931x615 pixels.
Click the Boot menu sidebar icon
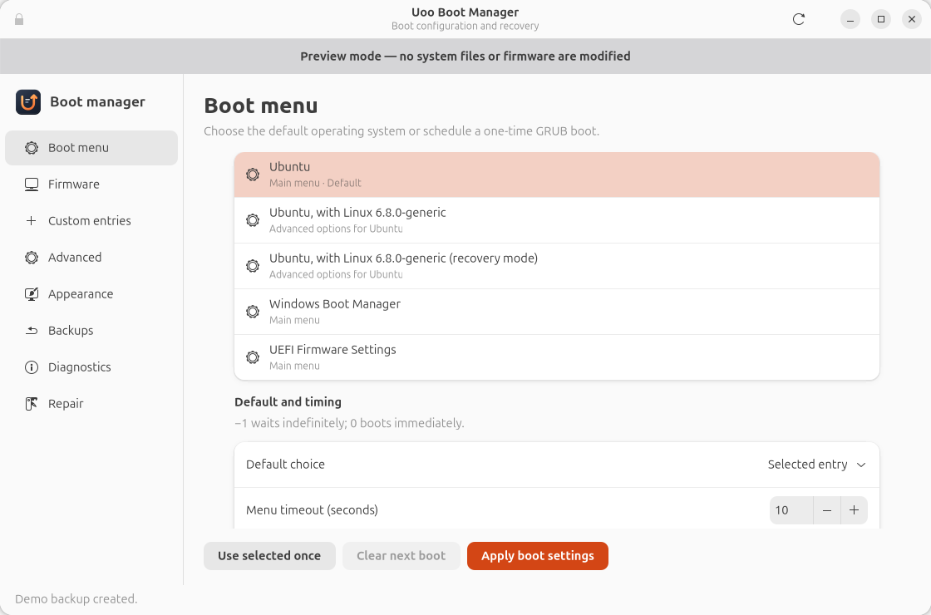coord(32,148)
